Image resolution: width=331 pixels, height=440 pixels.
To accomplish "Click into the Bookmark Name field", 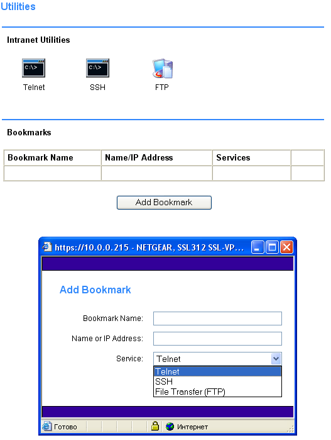I will (x=217, y=319).
